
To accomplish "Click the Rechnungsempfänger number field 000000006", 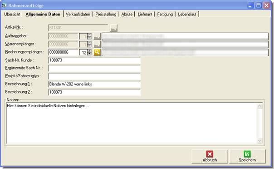I will coord(63,52).
